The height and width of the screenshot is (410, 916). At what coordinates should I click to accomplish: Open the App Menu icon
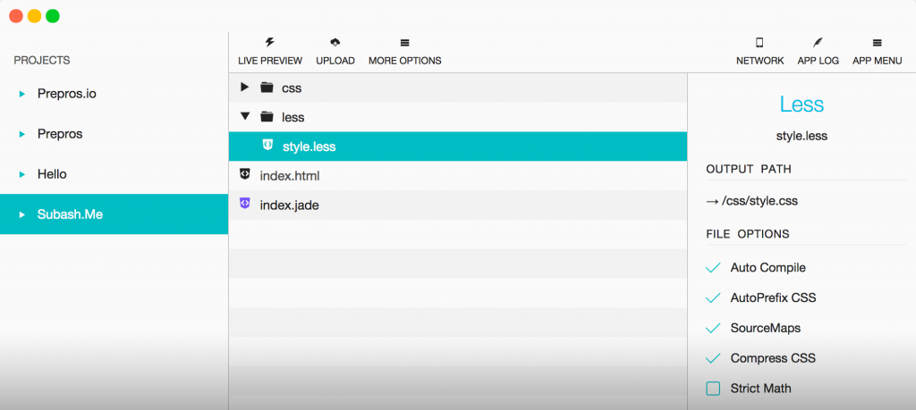[x=877, y=43]
